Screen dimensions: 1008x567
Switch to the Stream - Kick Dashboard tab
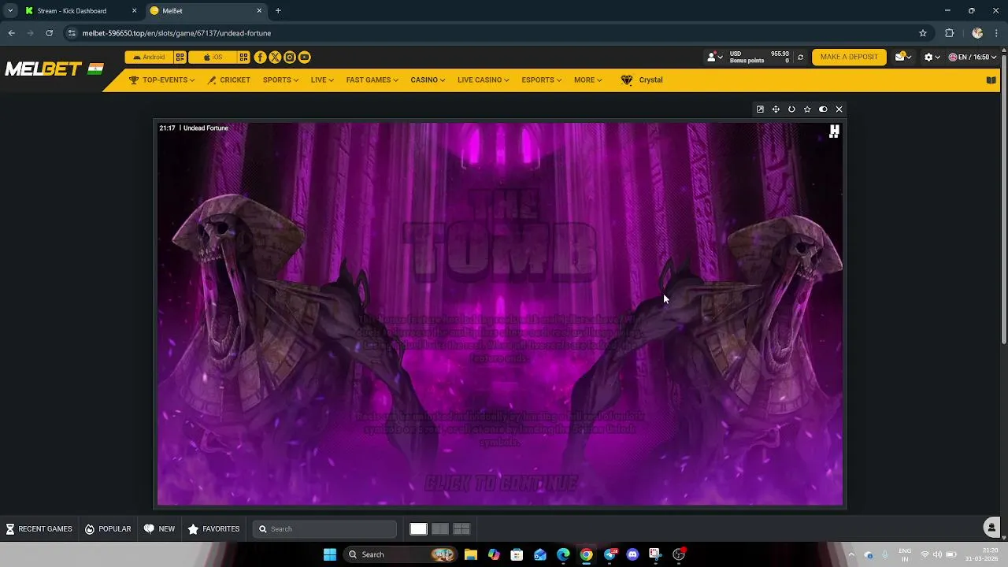(80, 11)
